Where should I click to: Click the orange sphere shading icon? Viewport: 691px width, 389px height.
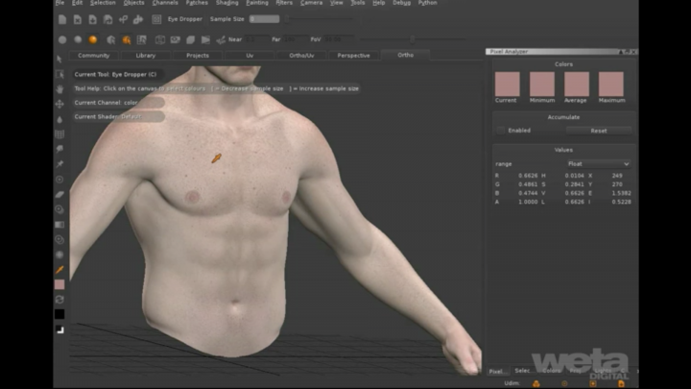93,39
